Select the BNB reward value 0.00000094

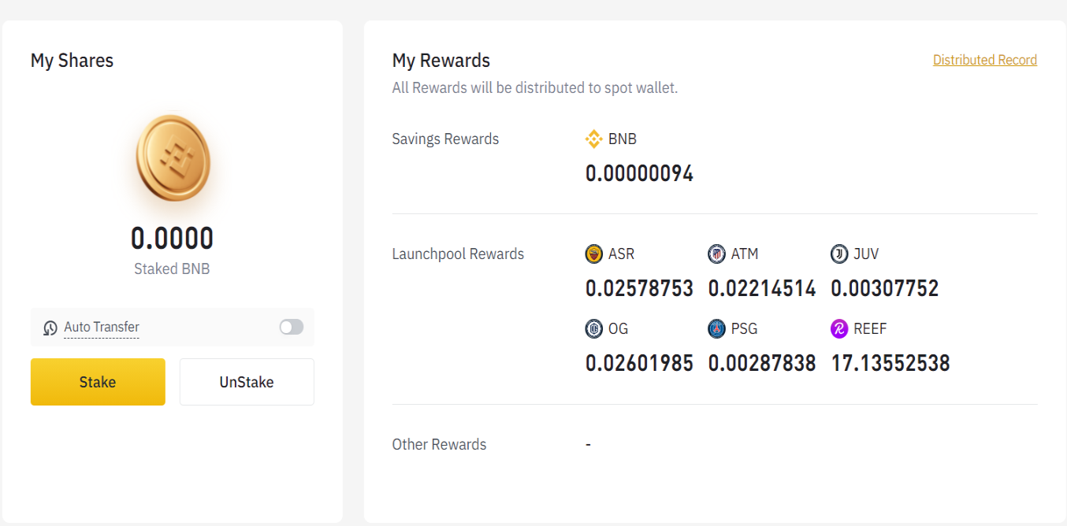(x=639, y=173)
